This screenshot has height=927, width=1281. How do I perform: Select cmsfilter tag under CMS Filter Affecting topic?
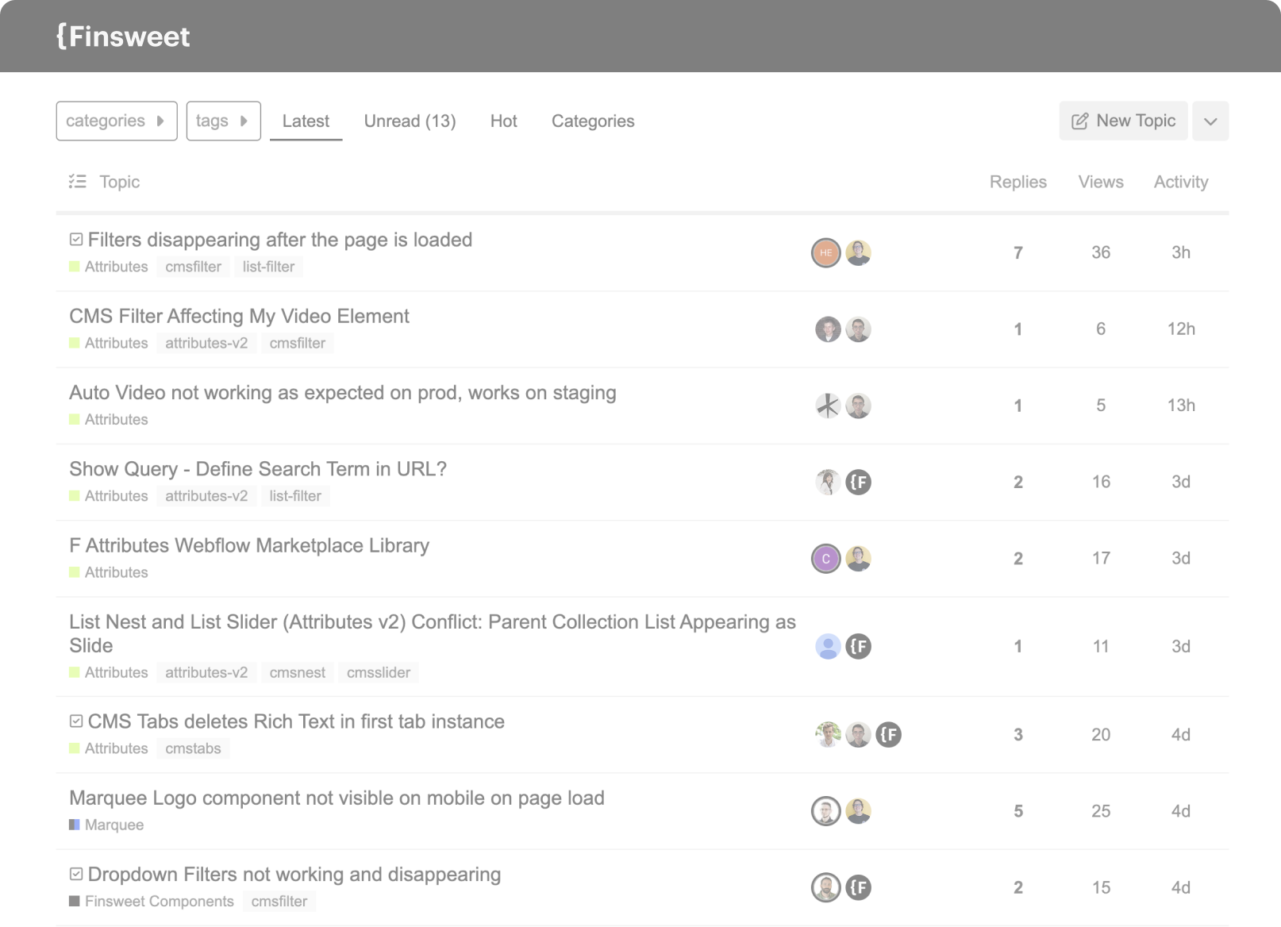[297, 343]
